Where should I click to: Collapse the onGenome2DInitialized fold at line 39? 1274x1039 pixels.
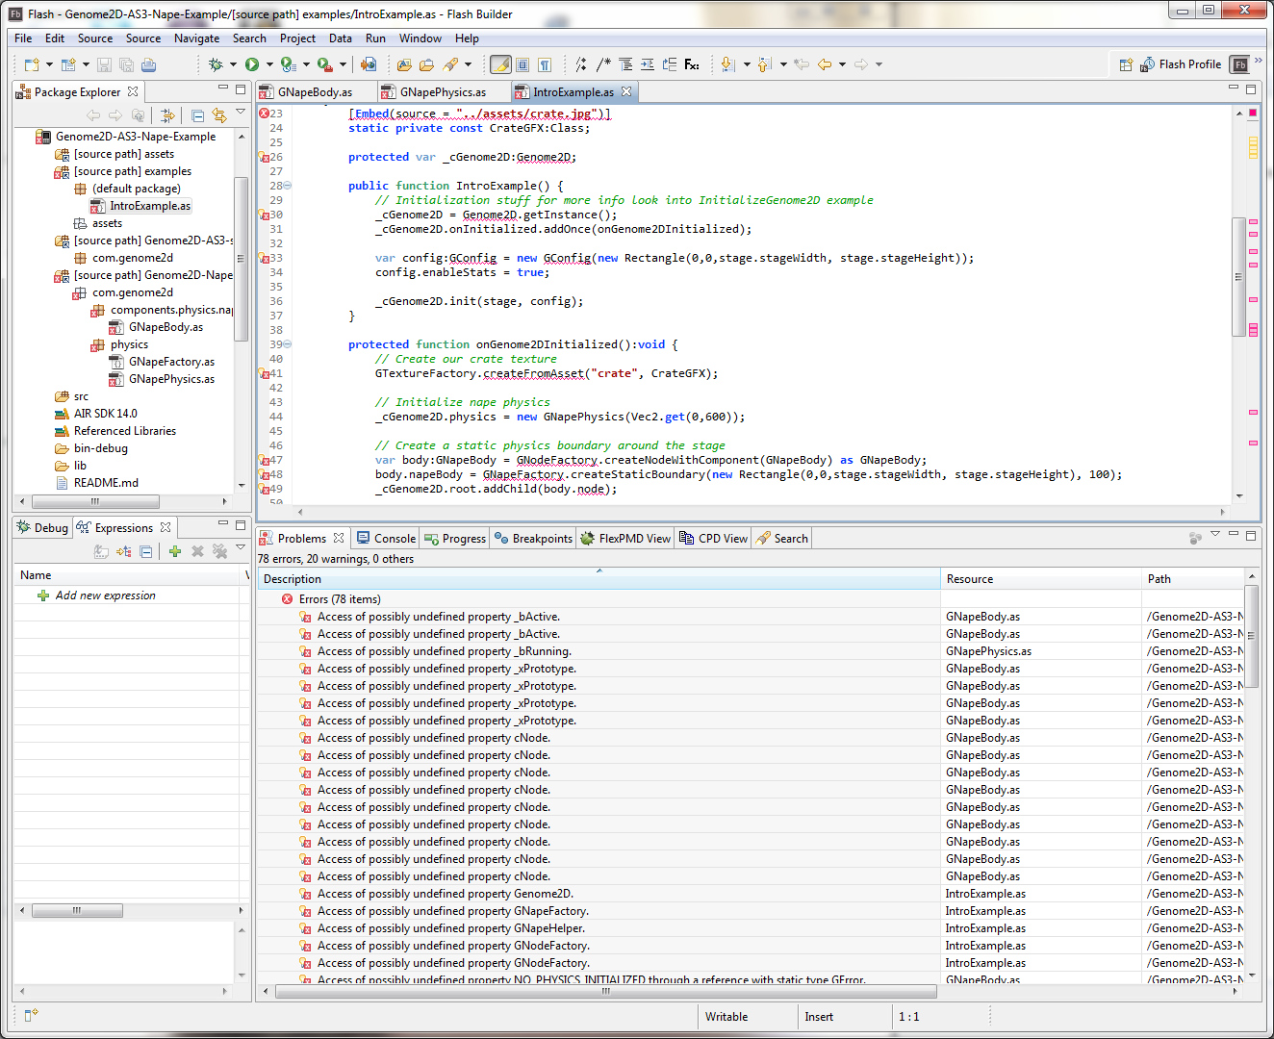point(288,344)
